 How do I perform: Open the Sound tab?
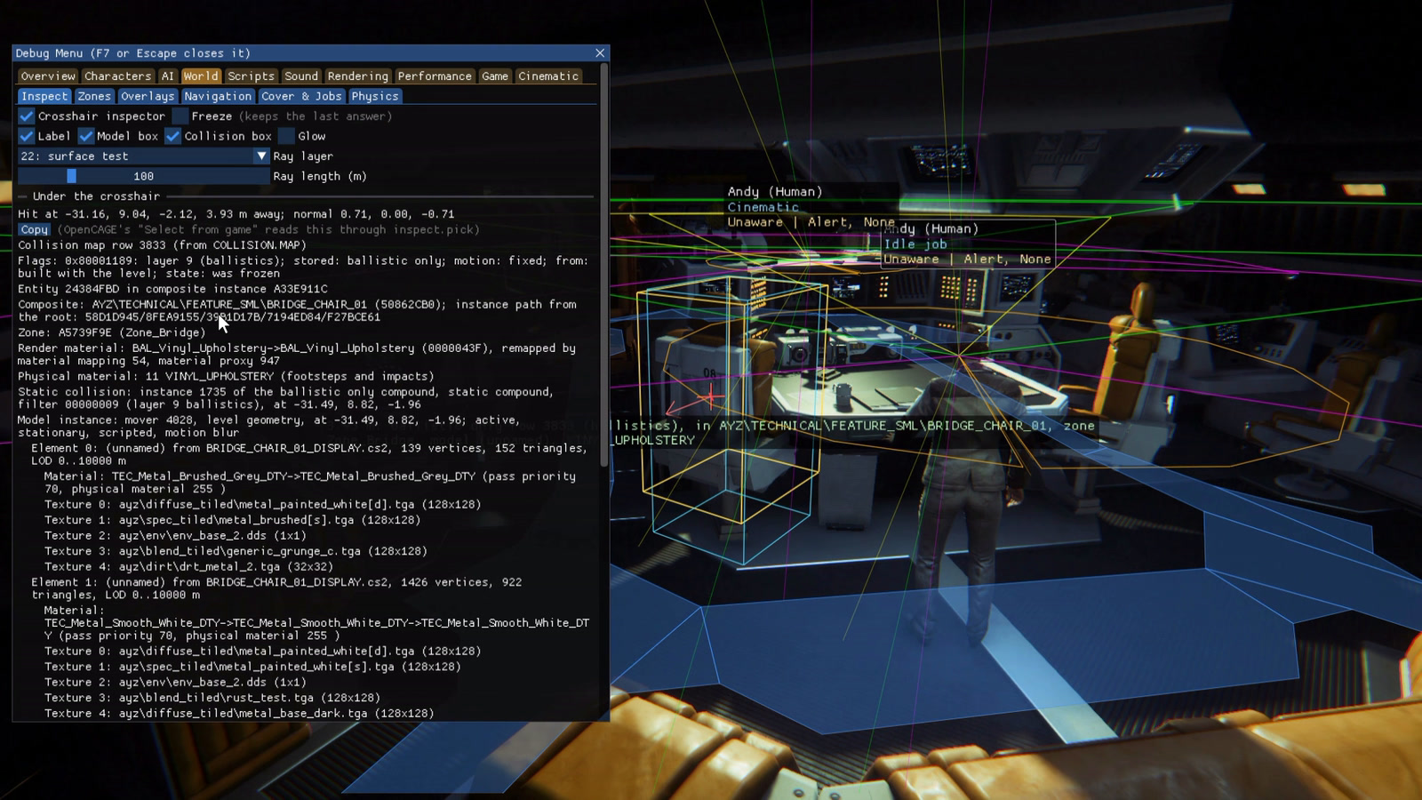[301, 76]
